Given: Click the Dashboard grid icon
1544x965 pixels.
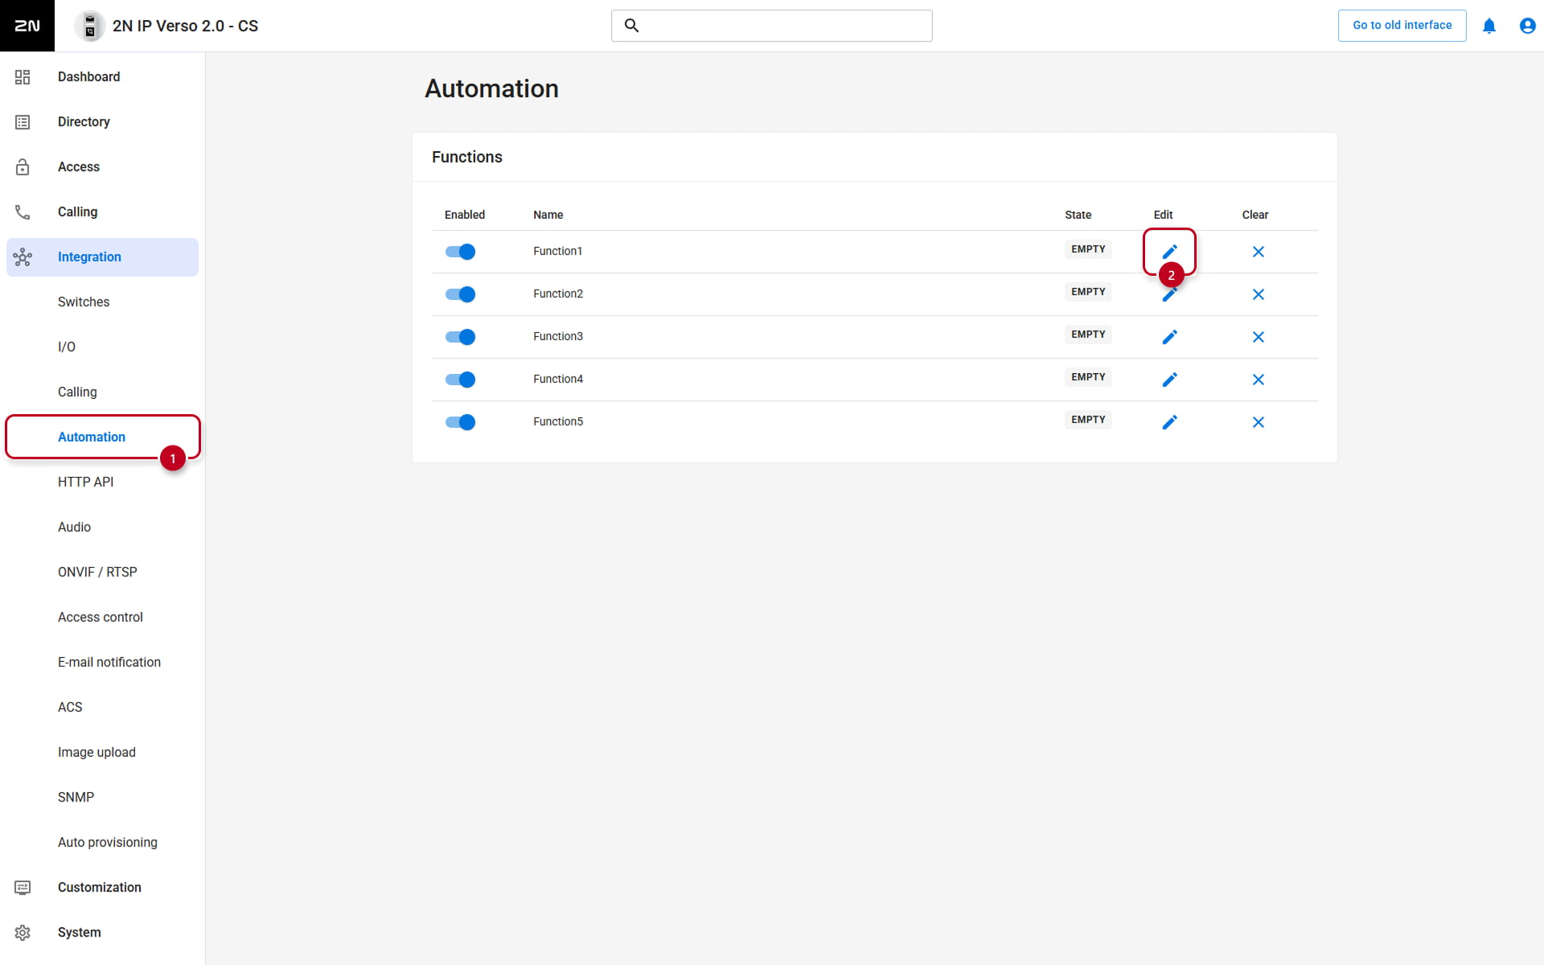Looking at the screenshot, I should click(23, 77).
